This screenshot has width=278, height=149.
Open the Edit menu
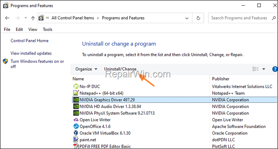[x=19, y=29]
